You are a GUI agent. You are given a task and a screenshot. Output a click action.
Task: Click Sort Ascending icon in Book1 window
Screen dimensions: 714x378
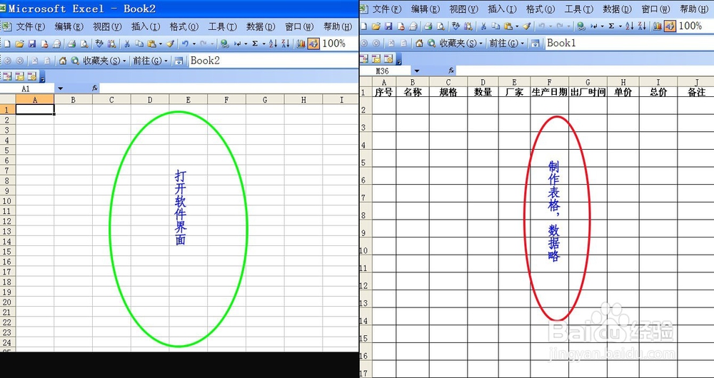[630, 26]
